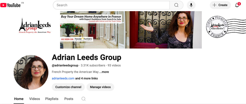Switch to the Videos tab
Image resolution: width=246 pixels, height=104 pixels.
tap(34, 99)
